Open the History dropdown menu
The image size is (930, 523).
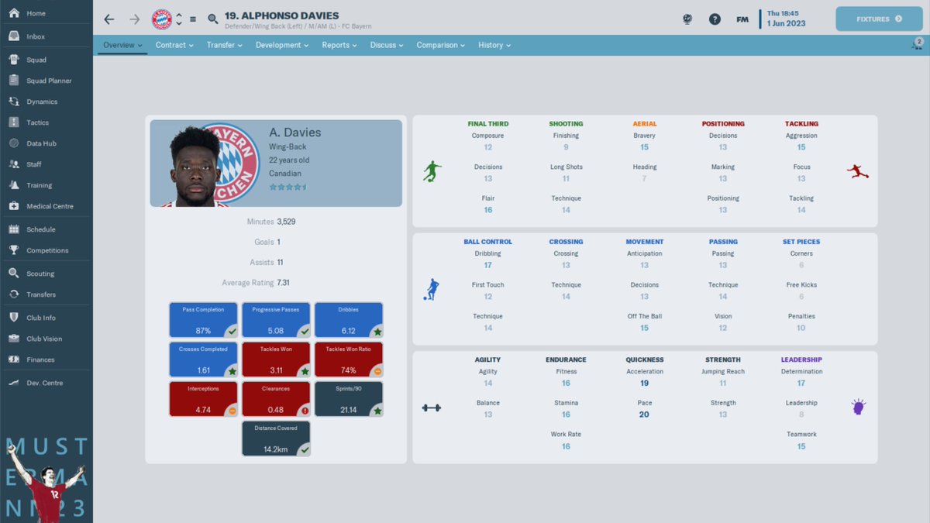[x=494, y=45]
